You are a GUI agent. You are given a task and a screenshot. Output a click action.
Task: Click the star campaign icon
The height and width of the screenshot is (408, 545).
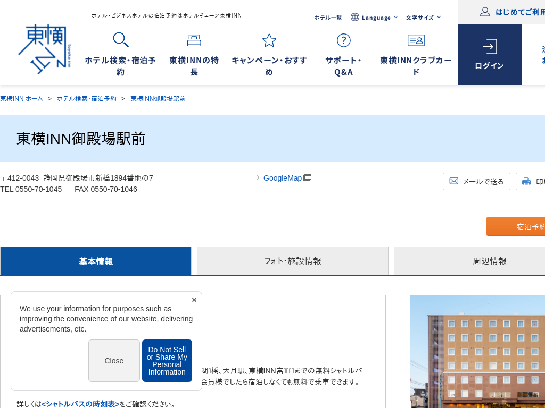click(269, 40)
